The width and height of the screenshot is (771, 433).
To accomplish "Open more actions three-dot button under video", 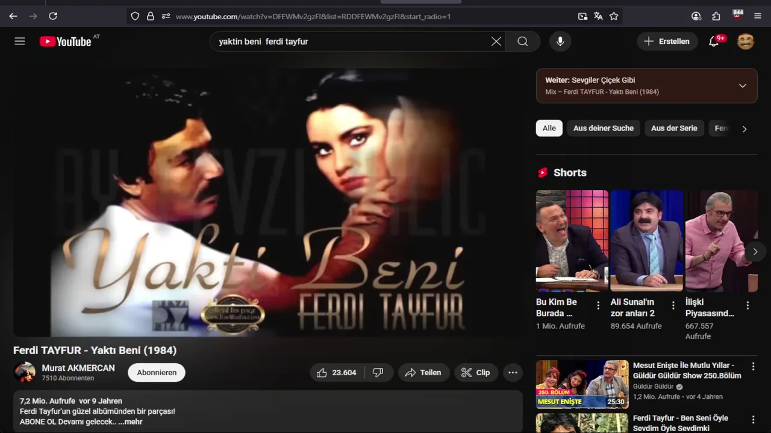I will (513, 373).
